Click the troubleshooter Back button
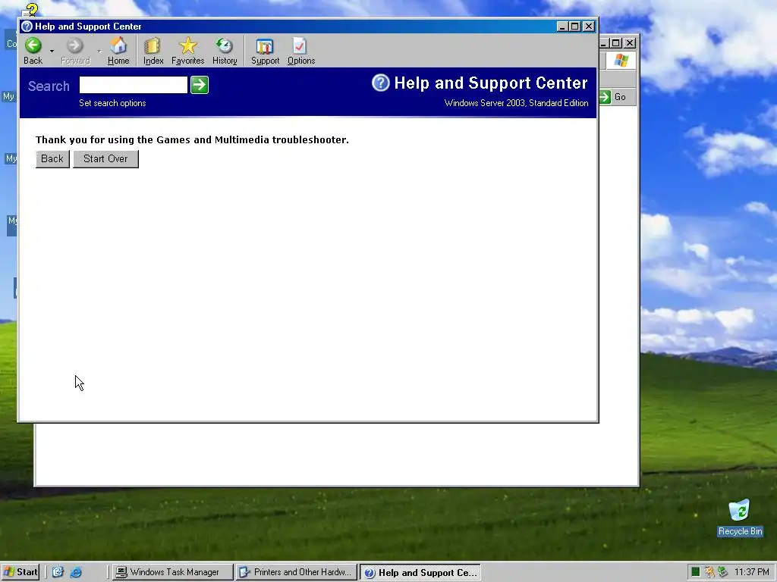Viewport: 777px width, 582px height. pos(52,159)
